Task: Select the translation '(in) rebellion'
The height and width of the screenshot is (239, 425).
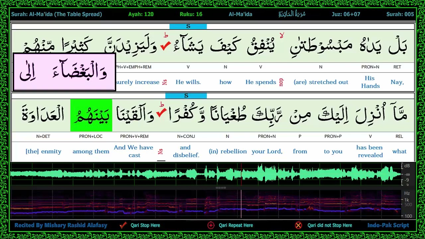Action: pos(228,151)
